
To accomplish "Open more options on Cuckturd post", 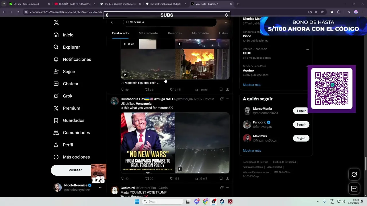I will tap(227, 188).
